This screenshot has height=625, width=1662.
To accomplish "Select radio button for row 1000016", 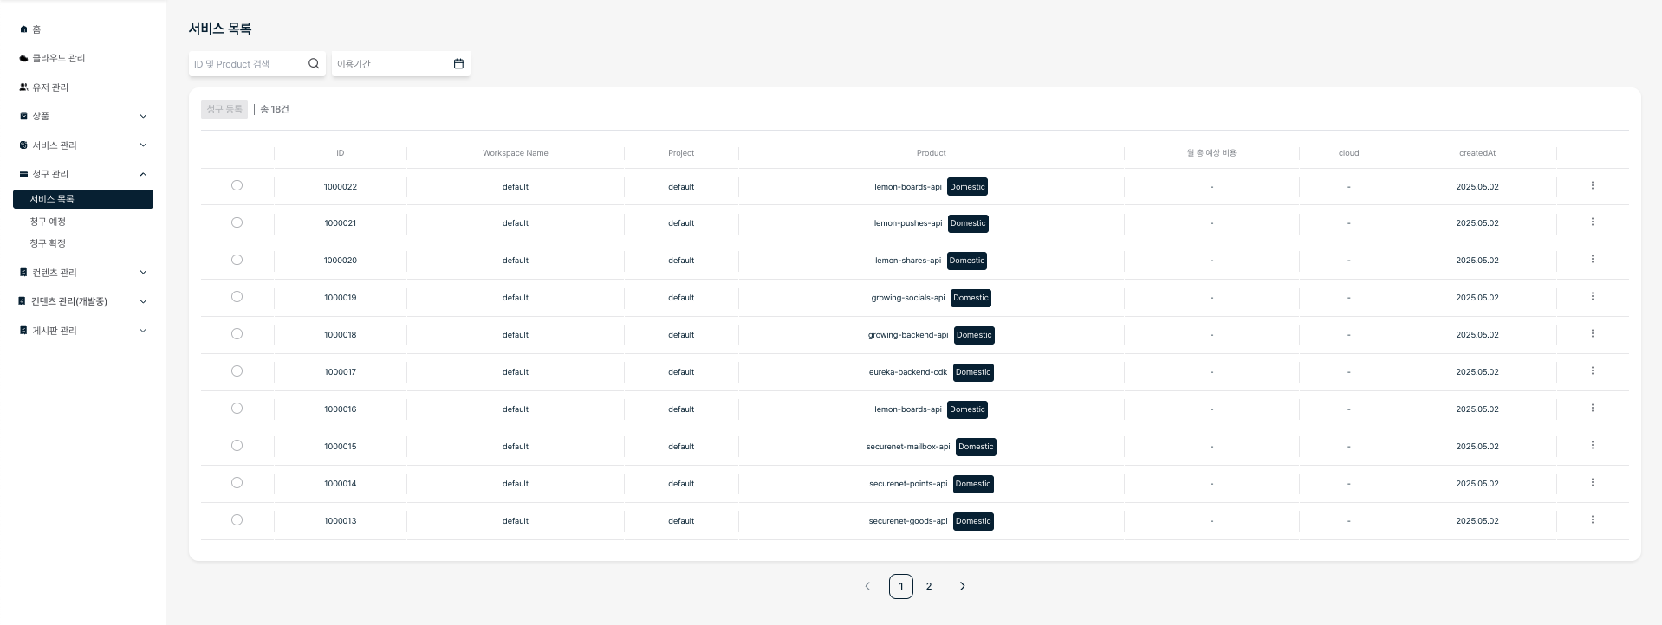I will [237, 409].
